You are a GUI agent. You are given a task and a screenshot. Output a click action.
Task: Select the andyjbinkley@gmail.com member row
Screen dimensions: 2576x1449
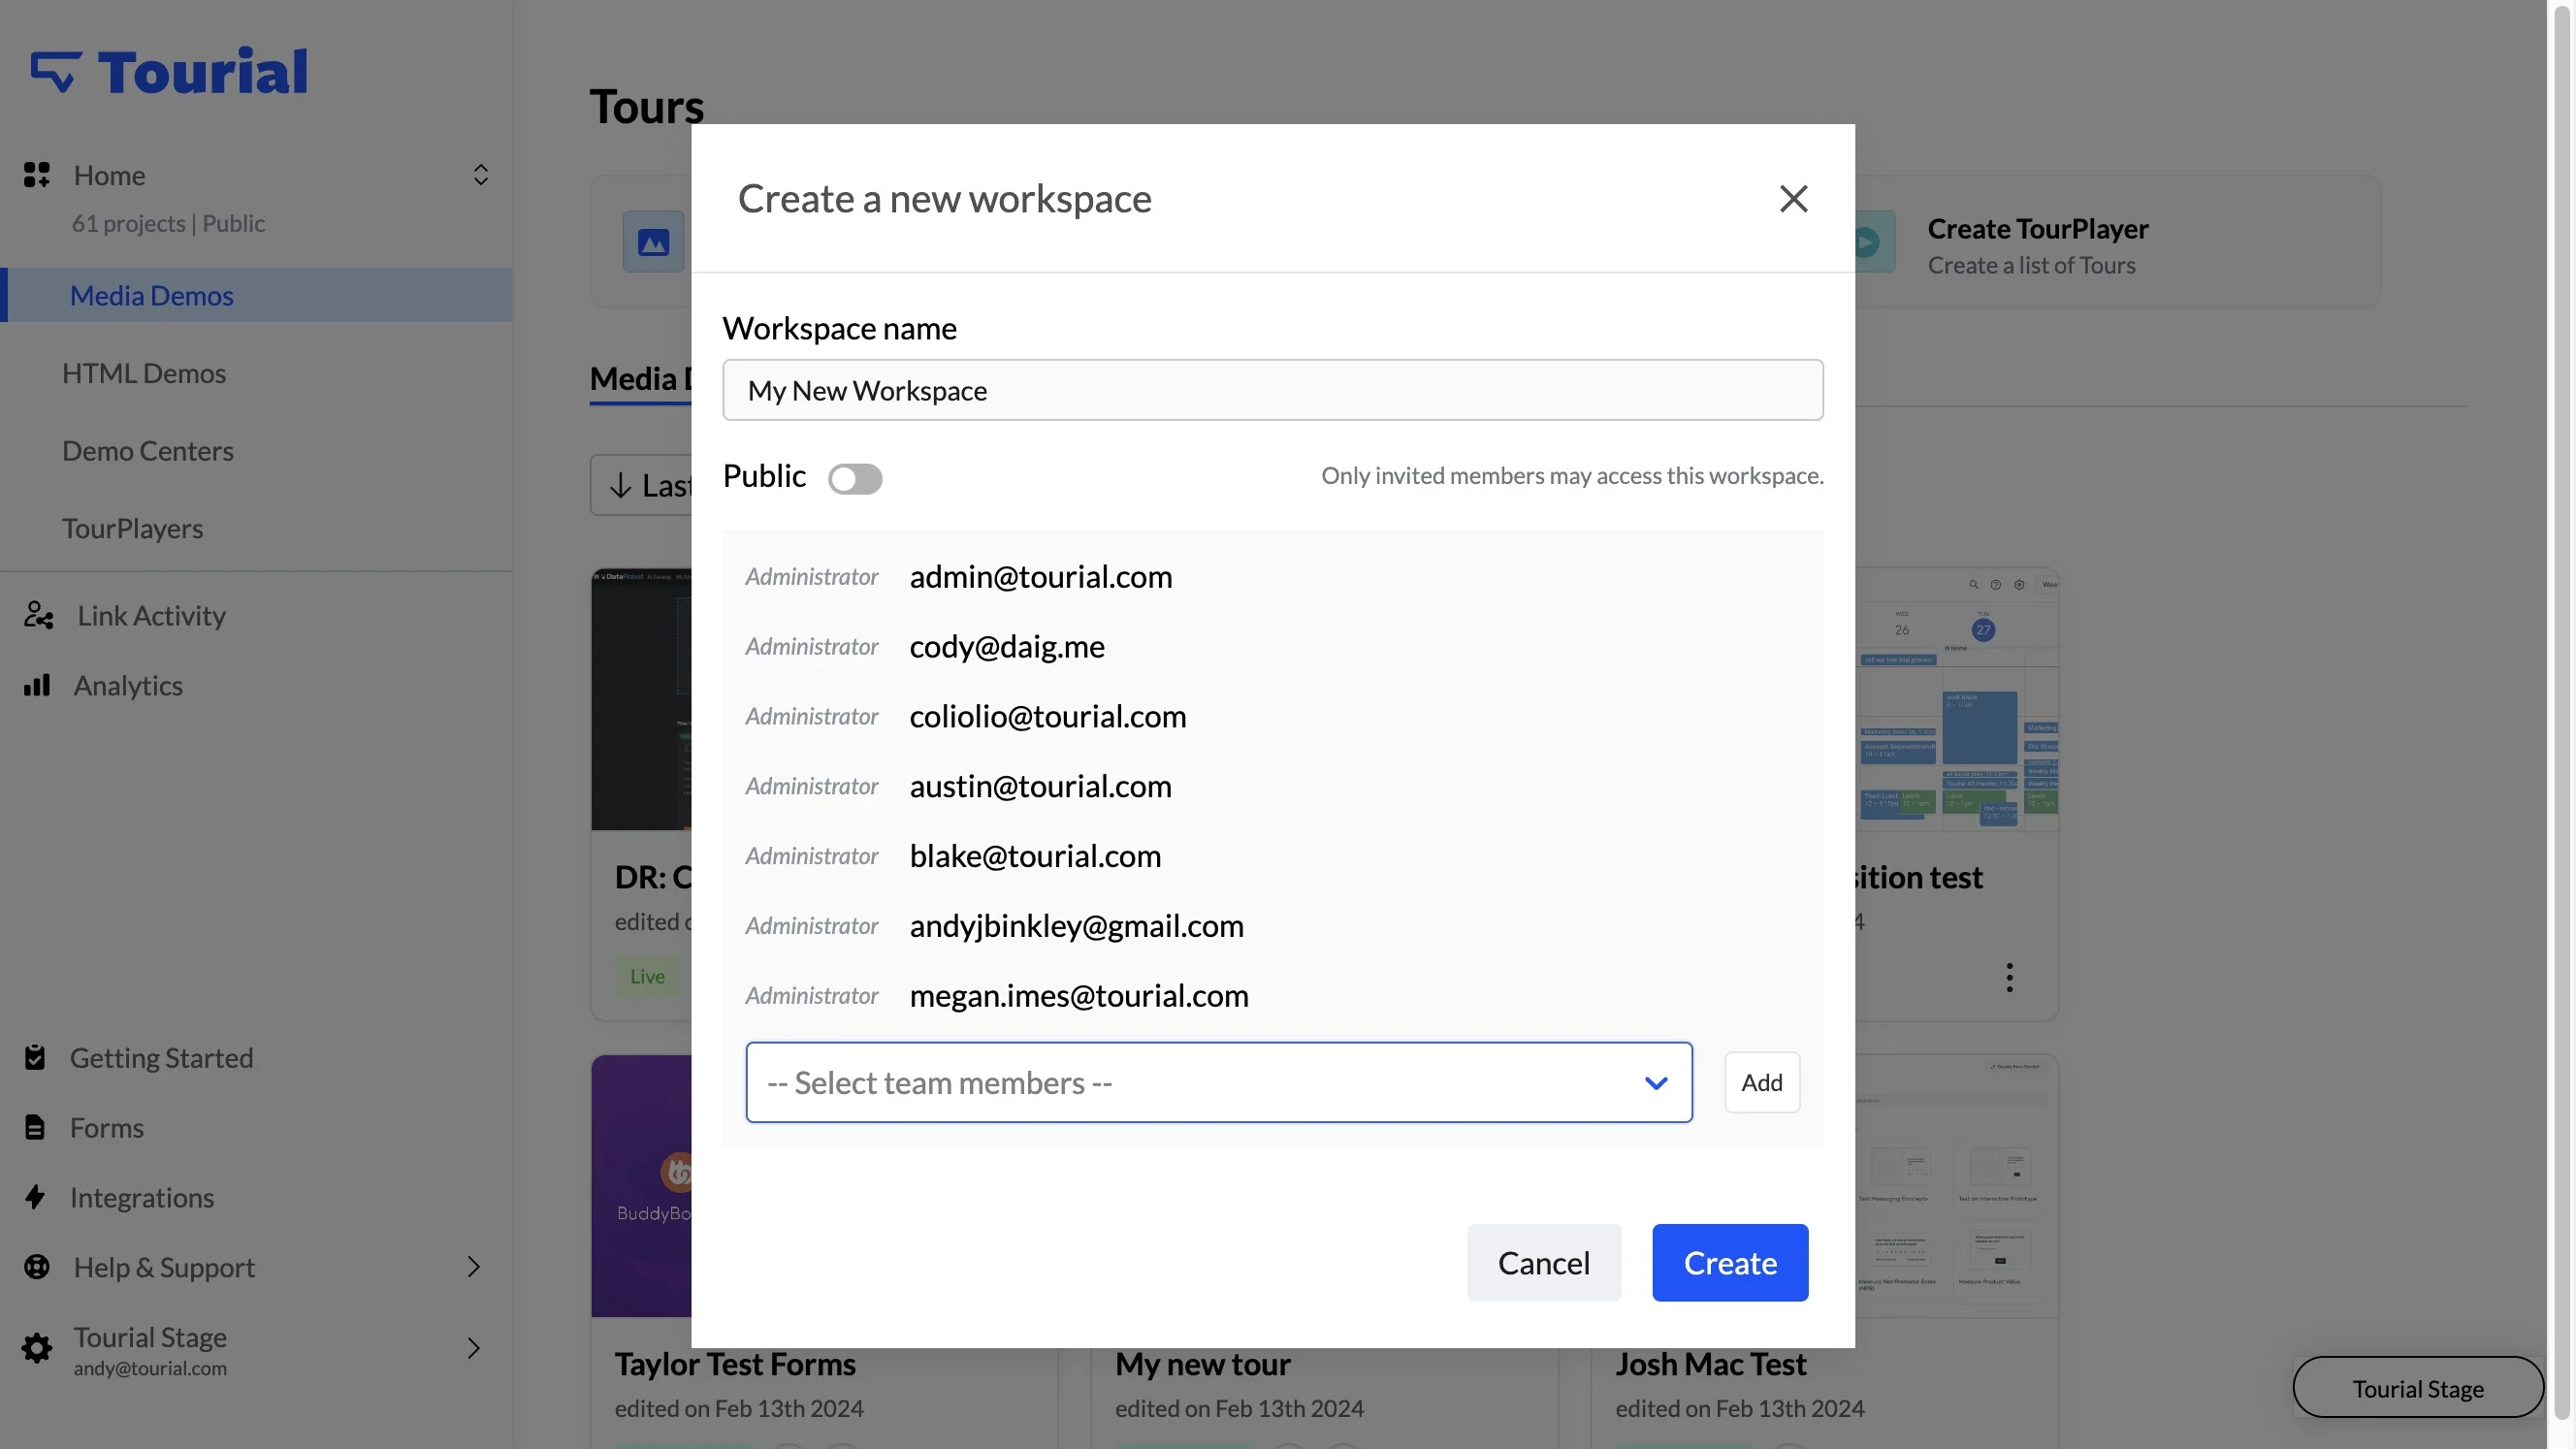(1272, 926)
